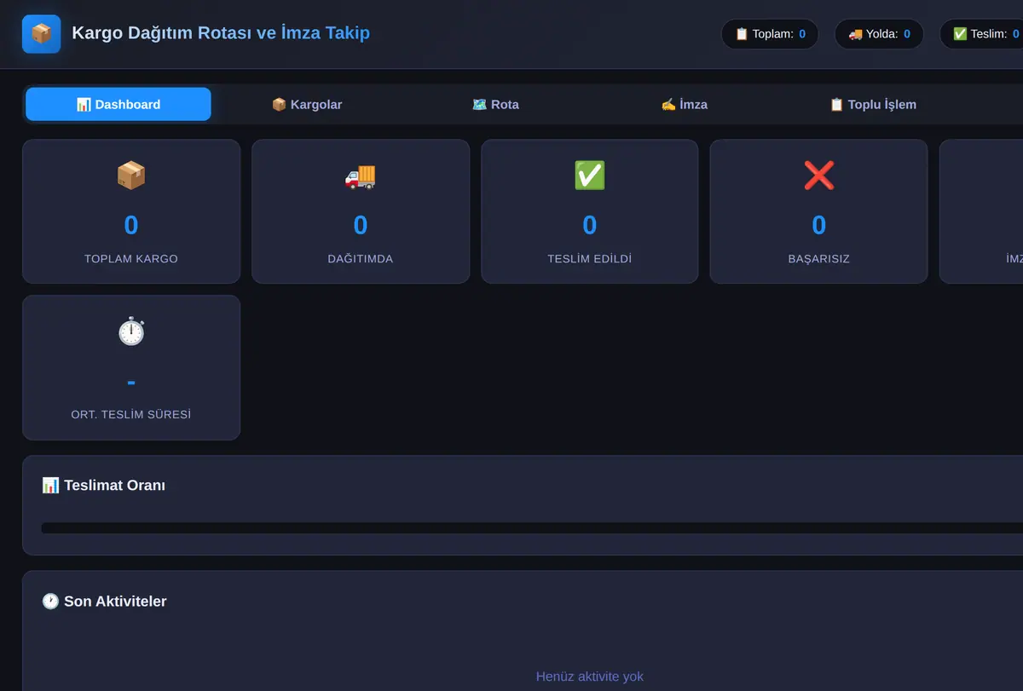The image size is (1023, 691).
Task: Click the green check icon on Teslim Edildi card
Action: pyautogui.click(x=590, y=176)
